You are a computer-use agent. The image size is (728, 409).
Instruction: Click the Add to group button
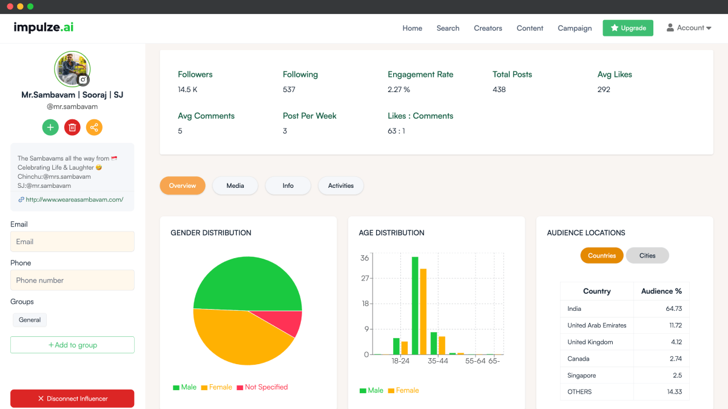pyautogui.click(x=72, y=345)
